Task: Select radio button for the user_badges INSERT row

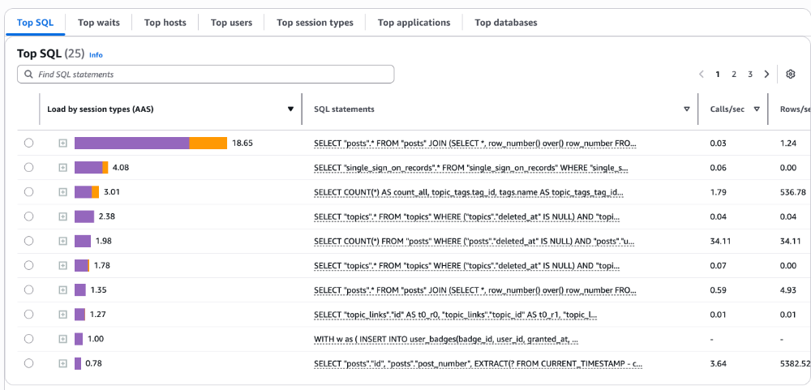Action: click(29, 339)
